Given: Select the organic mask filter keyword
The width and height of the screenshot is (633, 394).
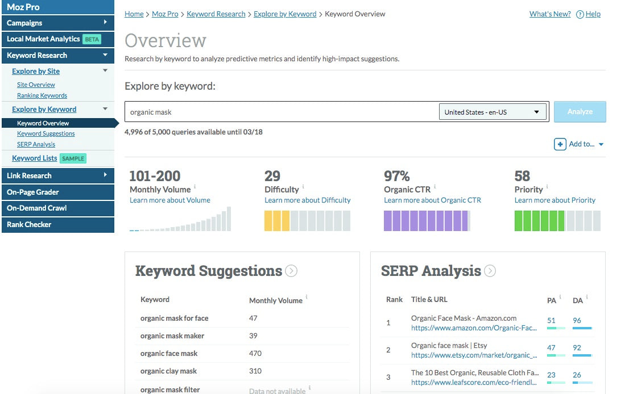Looking at the screenshot, I should (x=170, y=389).
